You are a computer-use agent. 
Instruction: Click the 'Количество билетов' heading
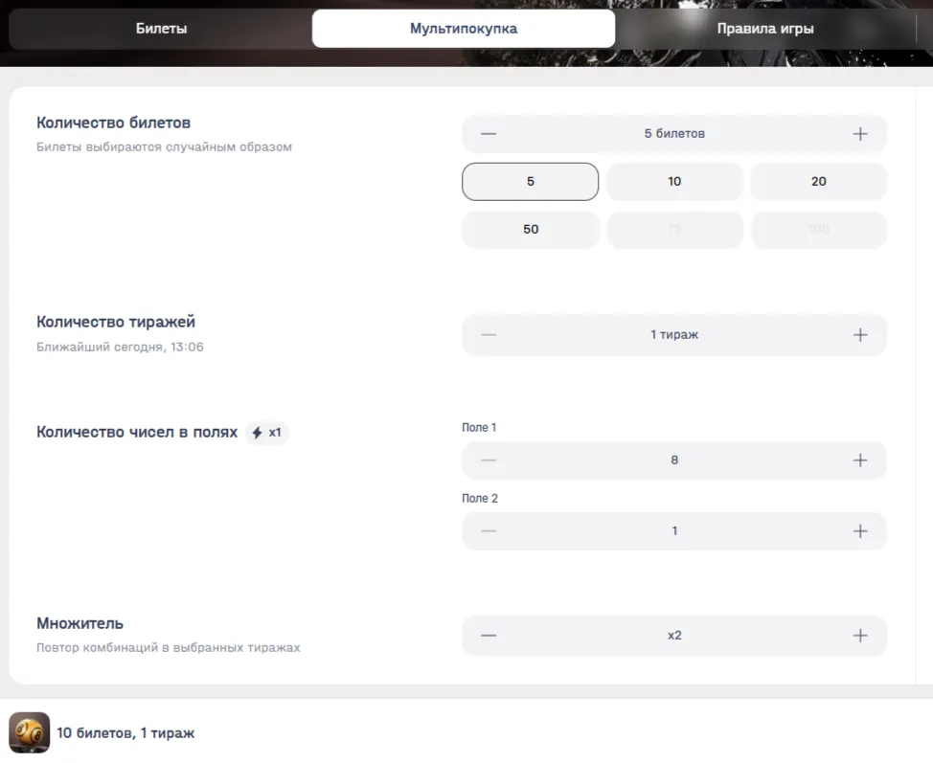[114, 123]
